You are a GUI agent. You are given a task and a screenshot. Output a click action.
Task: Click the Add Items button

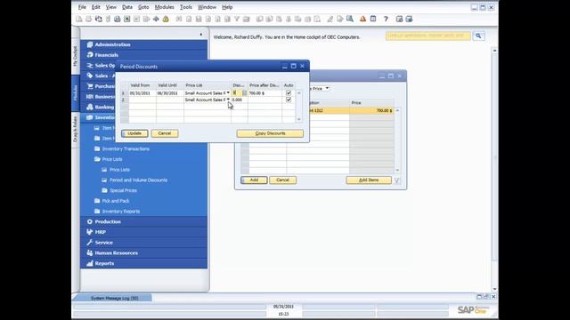click(x=369, y=180)
